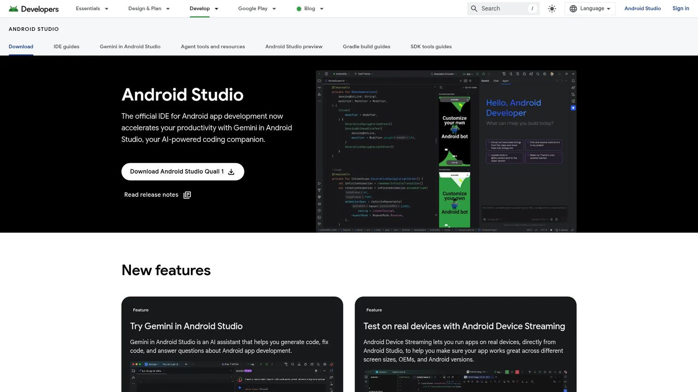Open the Gradle build guides tab
The image size is (698, 392).
pyautogui.click(x=367, y=47)
